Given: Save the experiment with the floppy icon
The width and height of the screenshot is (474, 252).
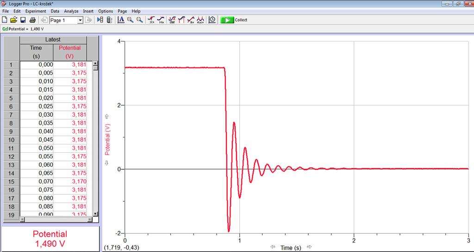Looking at the screenshot, I should tap(23, 20).
